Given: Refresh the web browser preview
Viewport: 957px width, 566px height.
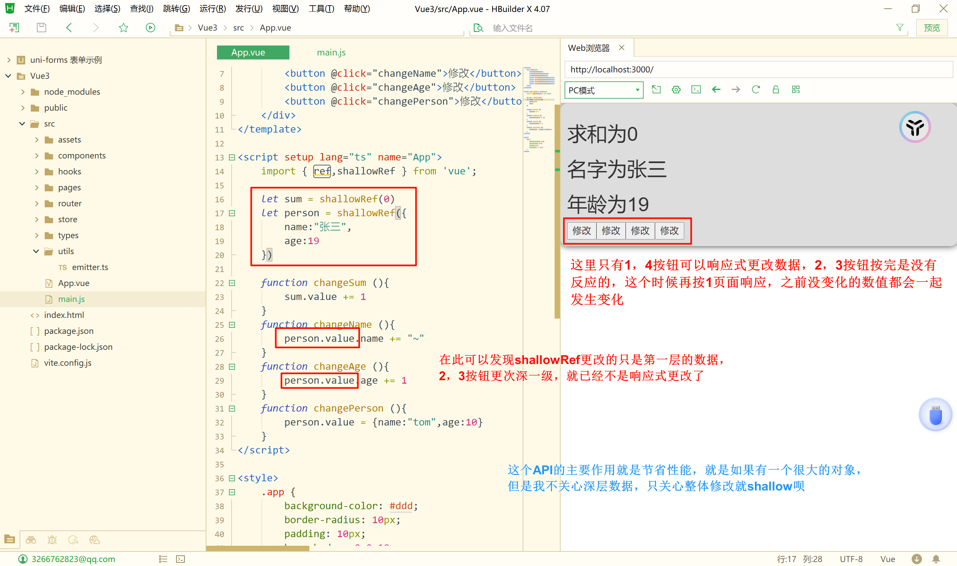Looking at the screenshot, I should tap(756, 90).
